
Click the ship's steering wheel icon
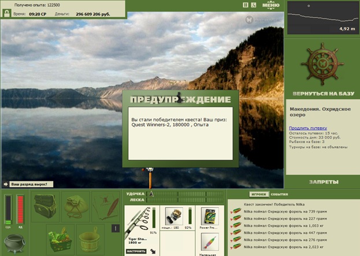coord(322,64)
